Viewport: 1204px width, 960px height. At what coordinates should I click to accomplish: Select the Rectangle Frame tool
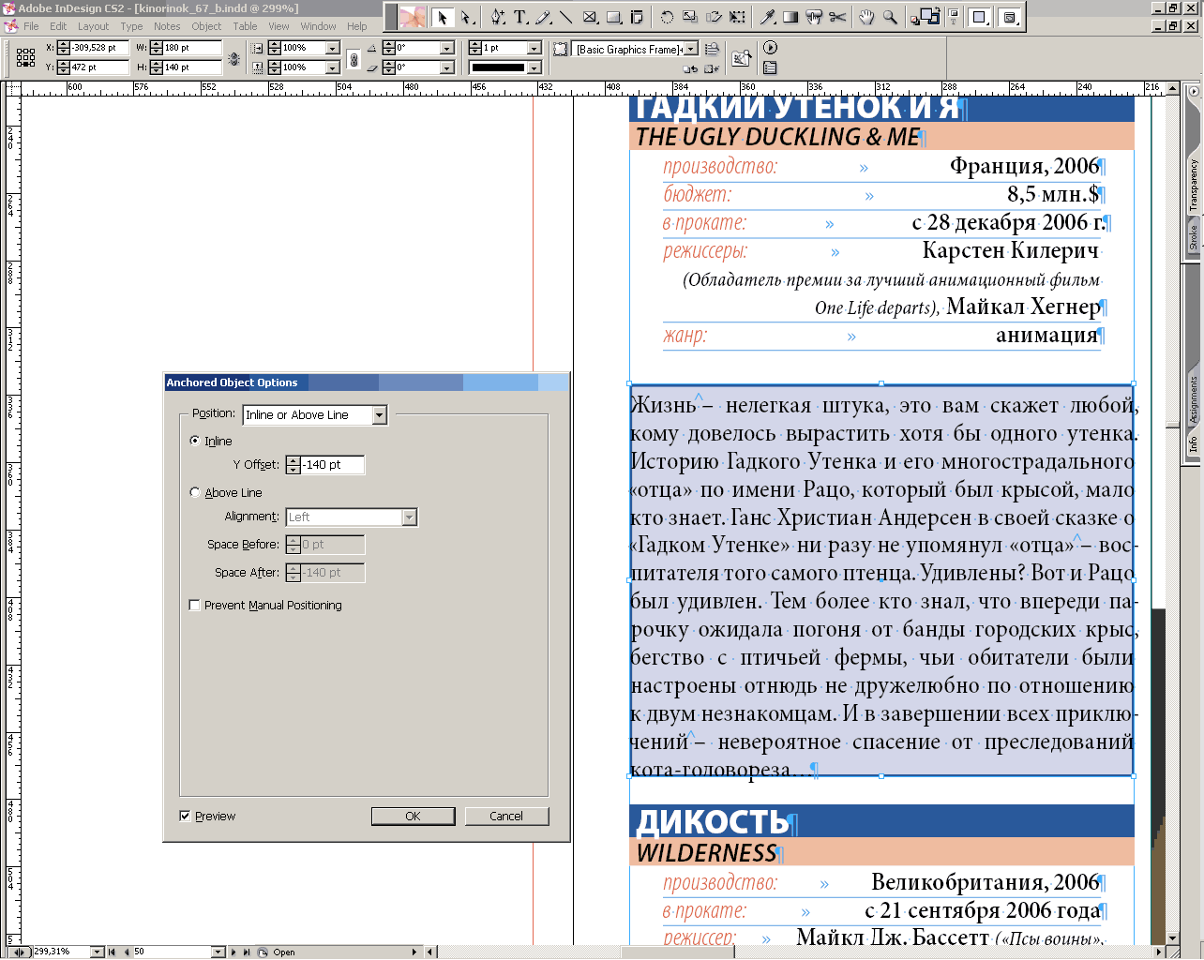pyautogui.click(x=591, y=17)
